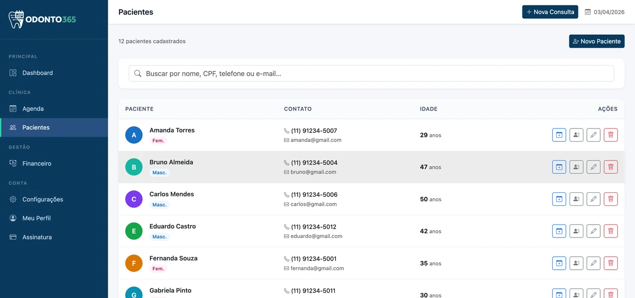Click calendar icon next to 03/04/2026
635x298 pixels.
point(588,12)
